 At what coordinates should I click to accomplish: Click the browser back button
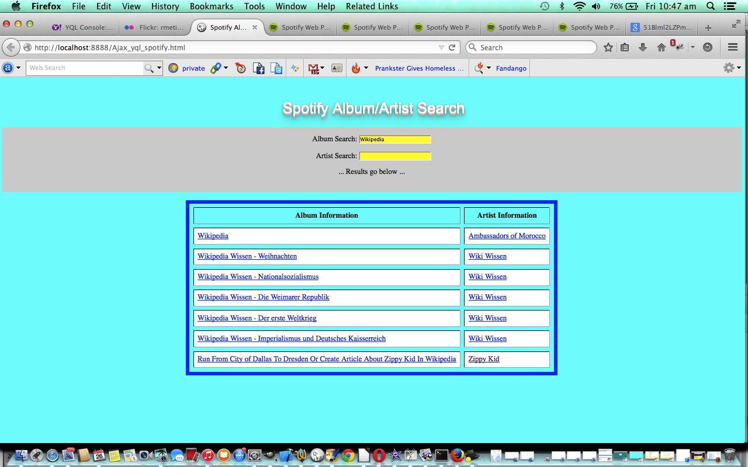(x=11, y=47)
